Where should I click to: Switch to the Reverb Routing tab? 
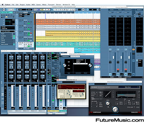[75, 57]
